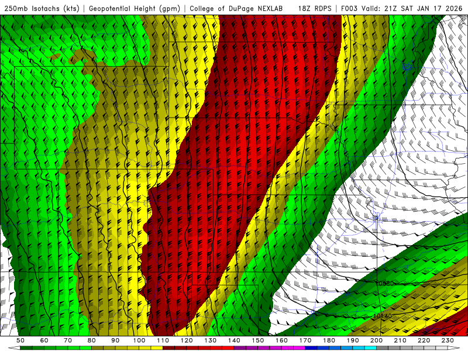Click the '90' legend value
The height and width of the screenshot is (351, 468).
coord(115,340)
